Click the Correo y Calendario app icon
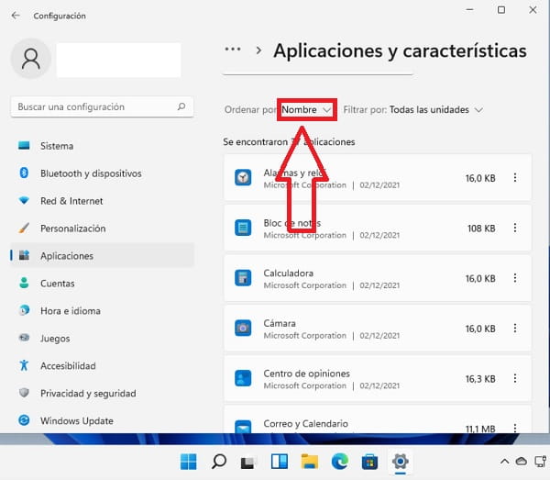 (x=243, y=426)
